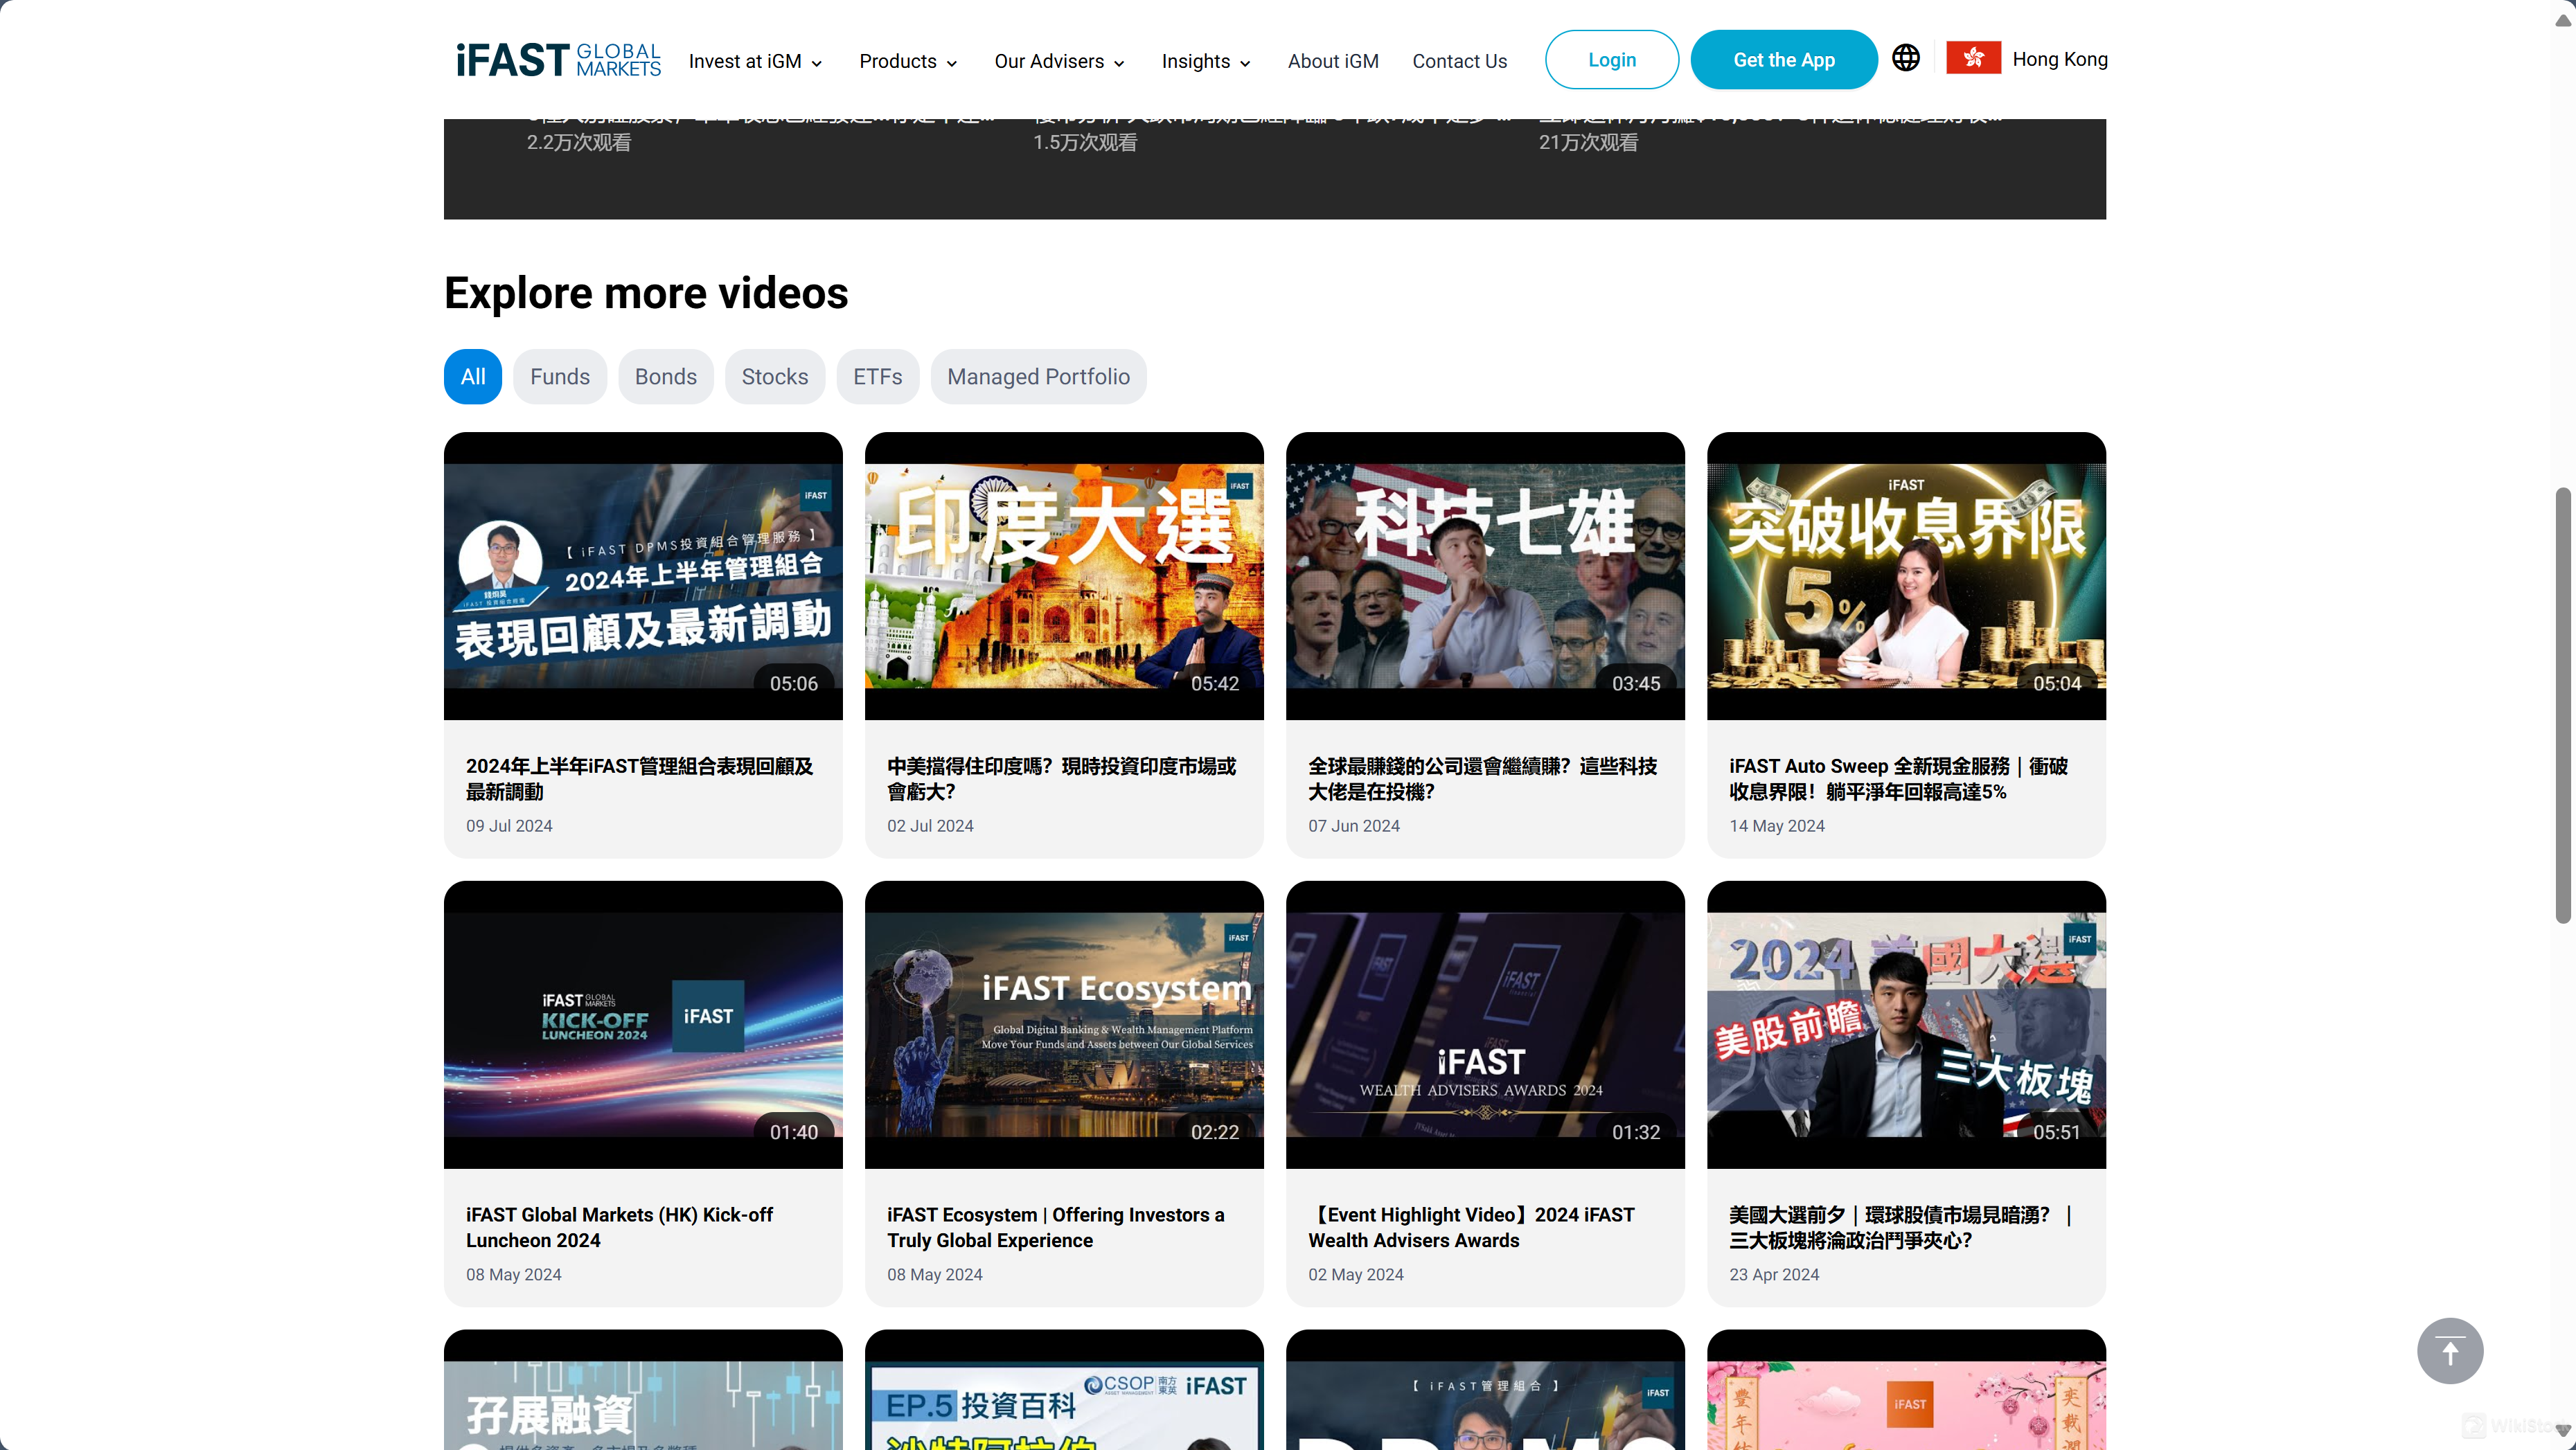This screenshot has height=1450, width=2576.
Task: Open the About iGM page
Action: click(1333, 61)
